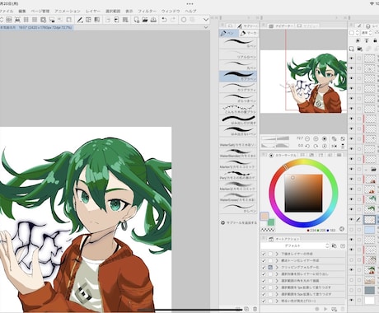Click the pen-shaped icon in the command bar

tap(80, 20)
